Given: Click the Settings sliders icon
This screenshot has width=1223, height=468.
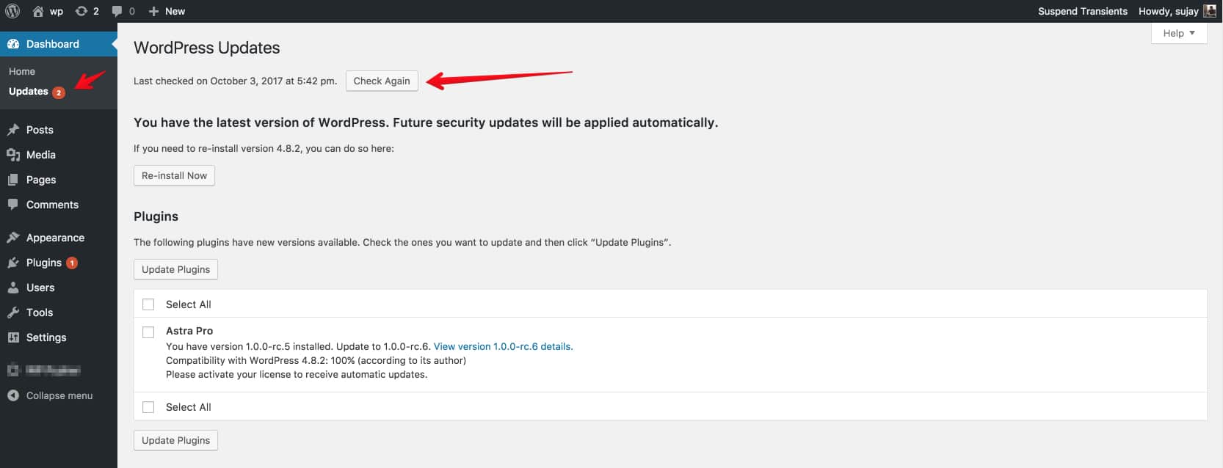Looking at the screenshot, I should pyautogui.click(x=13, y=337).
